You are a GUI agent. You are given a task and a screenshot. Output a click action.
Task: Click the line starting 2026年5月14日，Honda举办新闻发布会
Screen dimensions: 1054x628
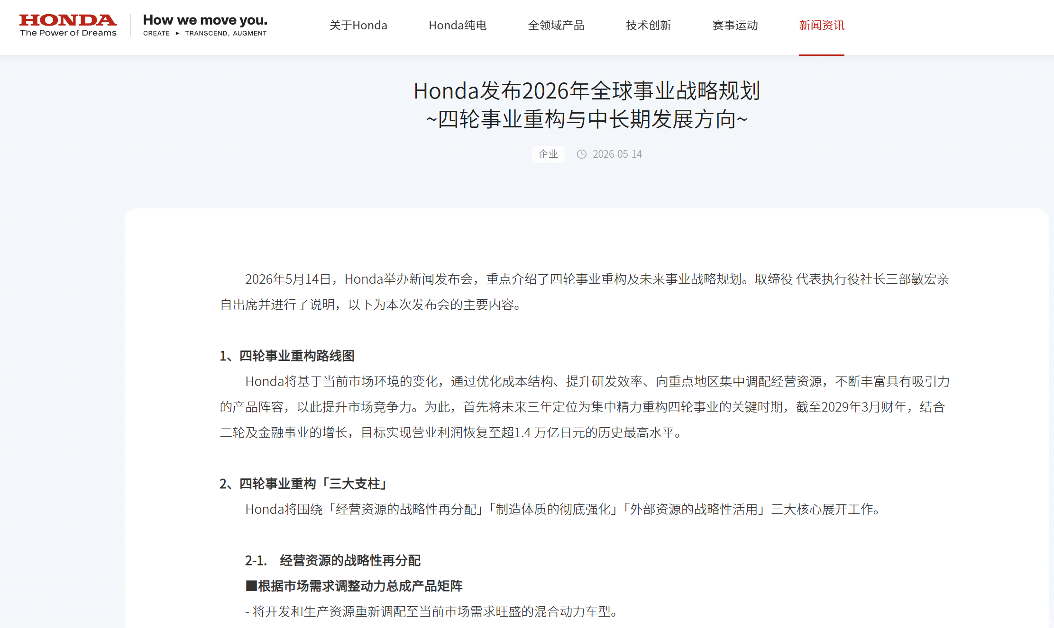pos(597,279)
